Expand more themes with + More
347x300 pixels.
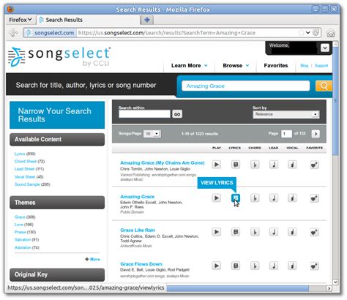point(92,259)
